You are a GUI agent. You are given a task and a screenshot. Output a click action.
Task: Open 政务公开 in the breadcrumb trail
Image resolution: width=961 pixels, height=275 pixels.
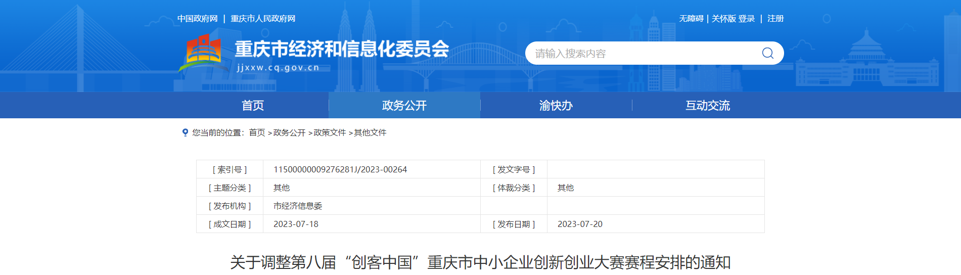[x=289, y=132]
